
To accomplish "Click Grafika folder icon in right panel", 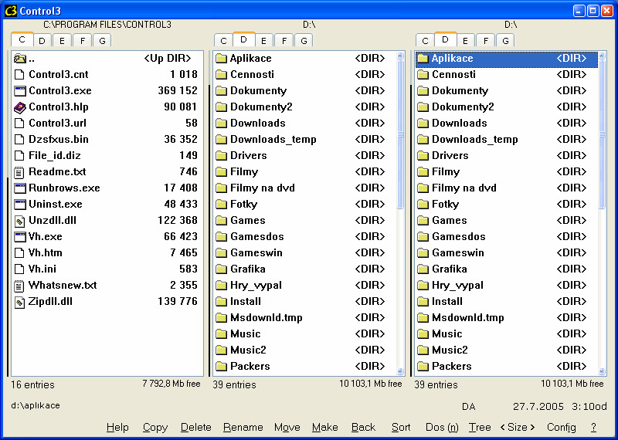I will (x=423, y=269).
